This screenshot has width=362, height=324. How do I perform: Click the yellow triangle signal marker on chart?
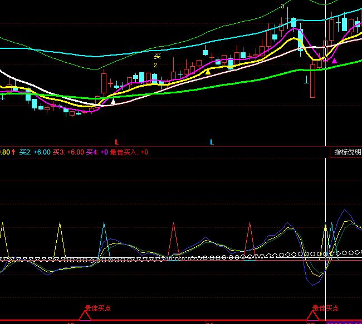click(x=208, y=71)
